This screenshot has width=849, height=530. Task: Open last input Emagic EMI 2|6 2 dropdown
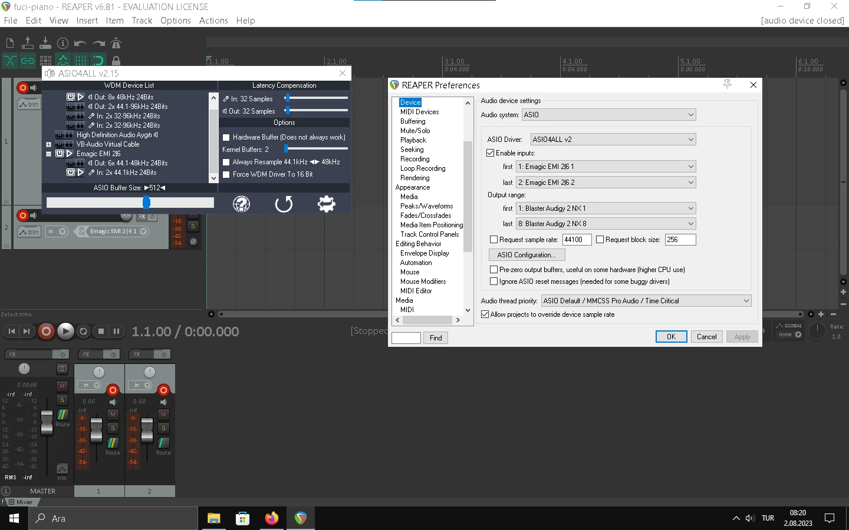click(606, 183)
